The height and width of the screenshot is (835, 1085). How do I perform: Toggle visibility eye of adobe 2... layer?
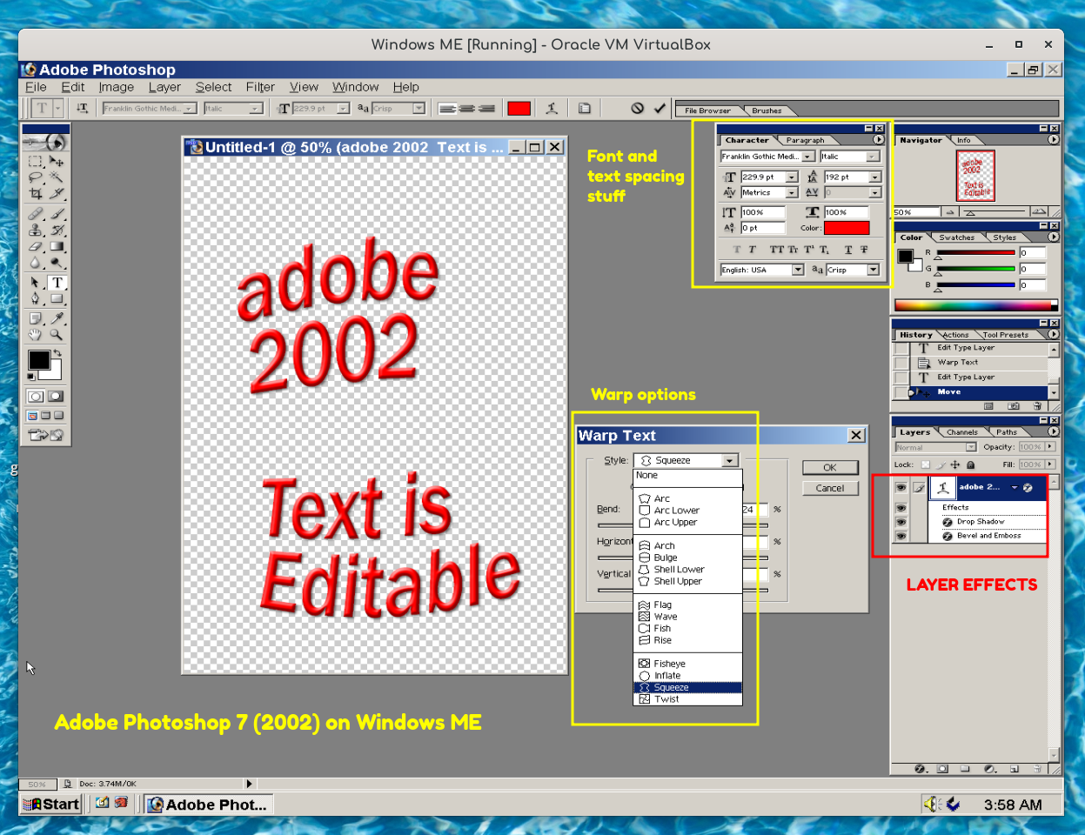pos(901,488)
